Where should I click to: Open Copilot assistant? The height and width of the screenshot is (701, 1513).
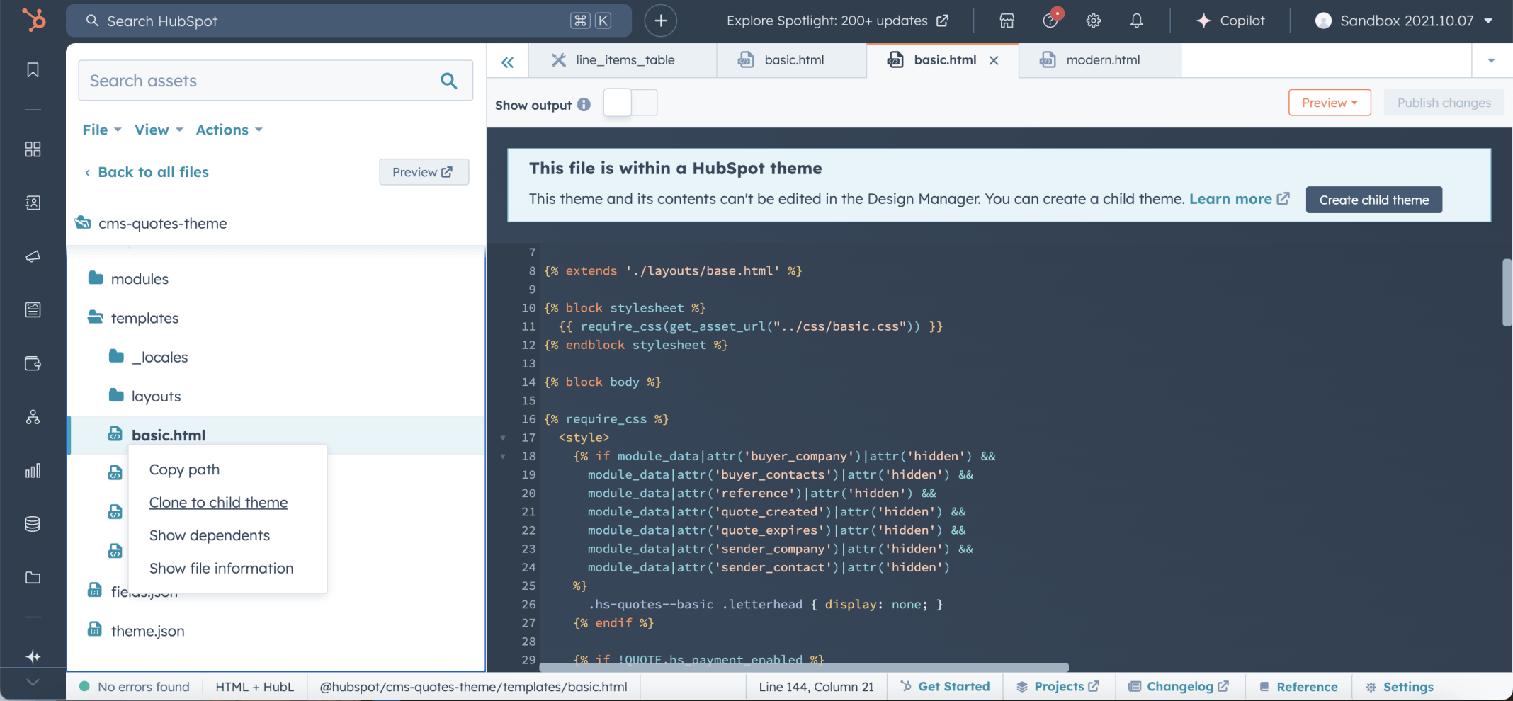[1230, 21]
